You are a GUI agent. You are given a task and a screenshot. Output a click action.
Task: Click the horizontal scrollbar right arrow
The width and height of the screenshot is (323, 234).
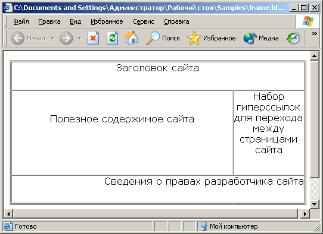(305, 214)
